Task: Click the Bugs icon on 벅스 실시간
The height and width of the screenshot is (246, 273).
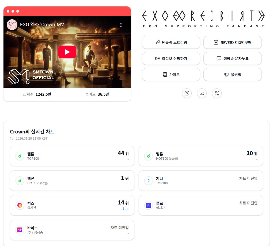Action: (20, 205)
